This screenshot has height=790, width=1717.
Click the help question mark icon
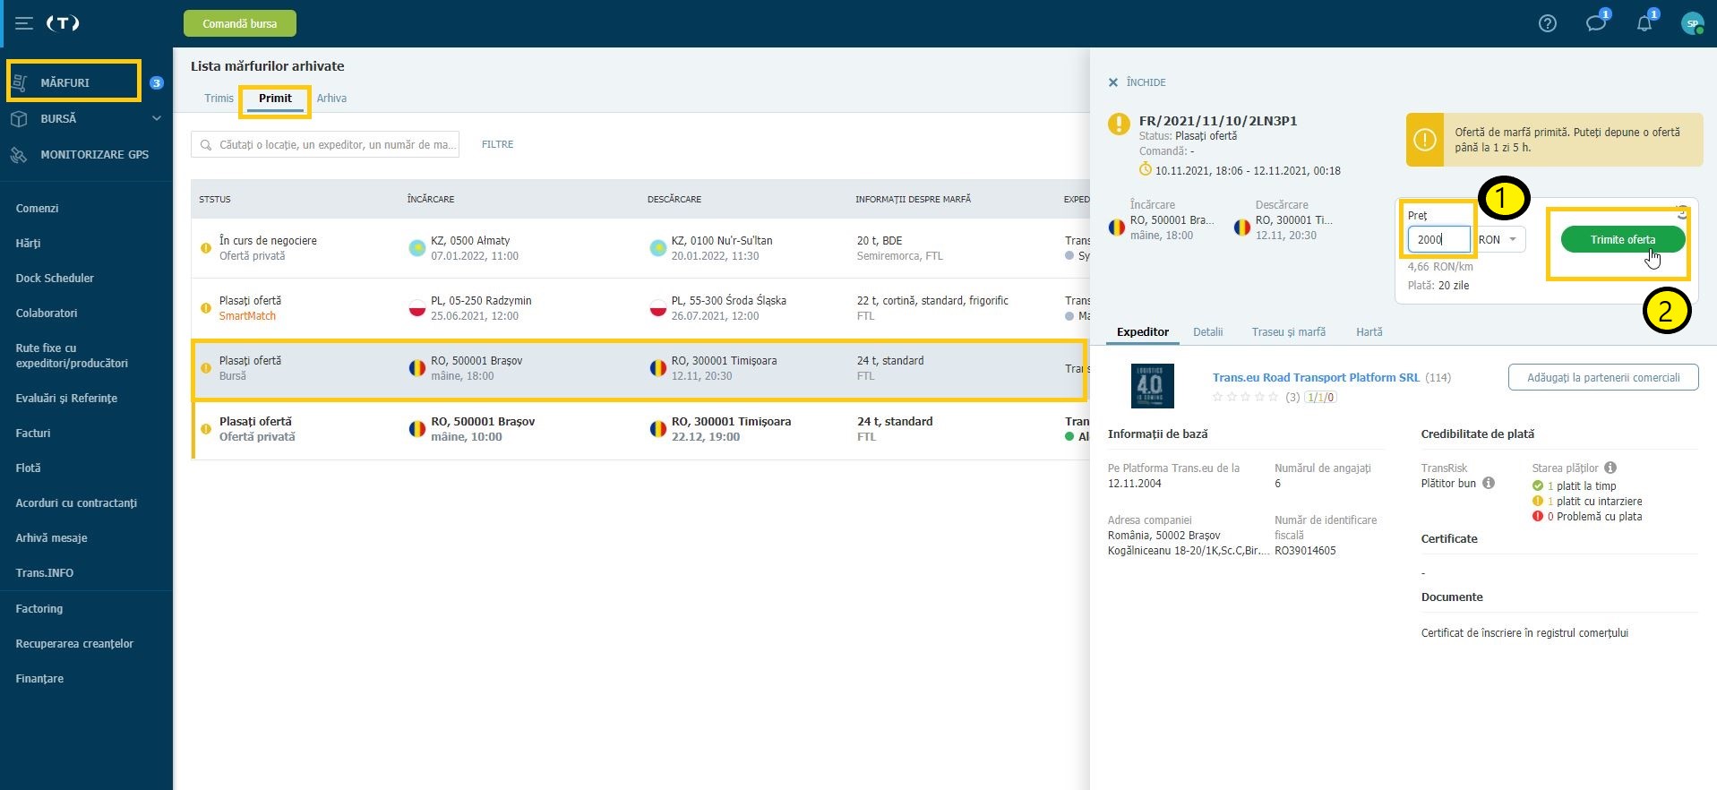point(1547,23)
